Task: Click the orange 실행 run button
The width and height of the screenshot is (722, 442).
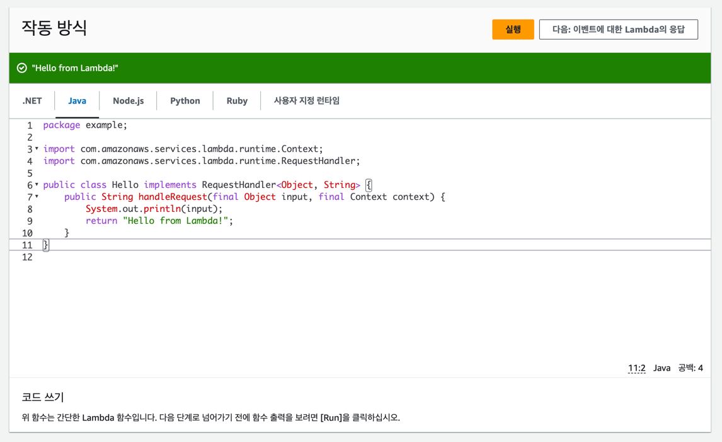Action: [x=512, y=30]
